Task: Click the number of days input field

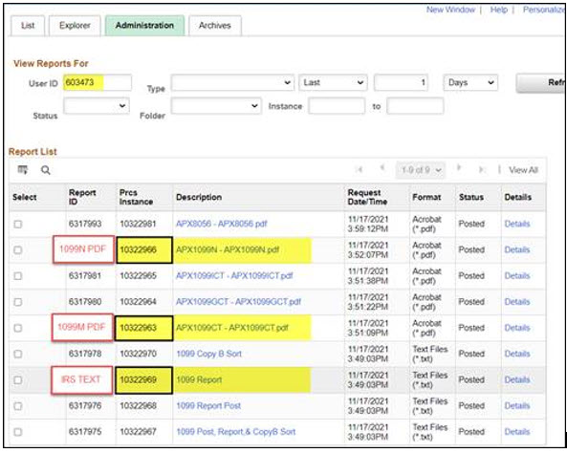Action: point(401,83)
